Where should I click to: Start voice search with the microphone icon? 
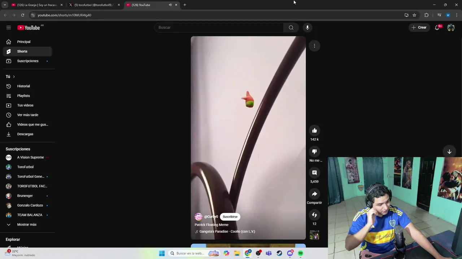point(308,27)
